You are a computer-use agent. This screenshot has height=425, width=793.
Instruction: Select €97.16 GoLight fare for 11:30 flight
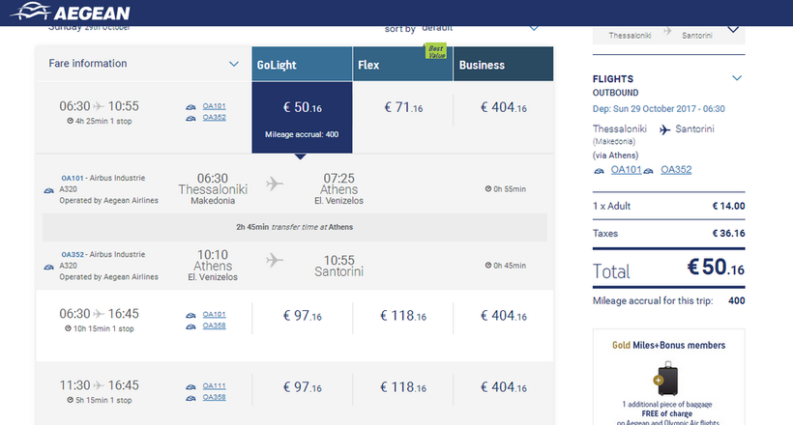point(302,387)
